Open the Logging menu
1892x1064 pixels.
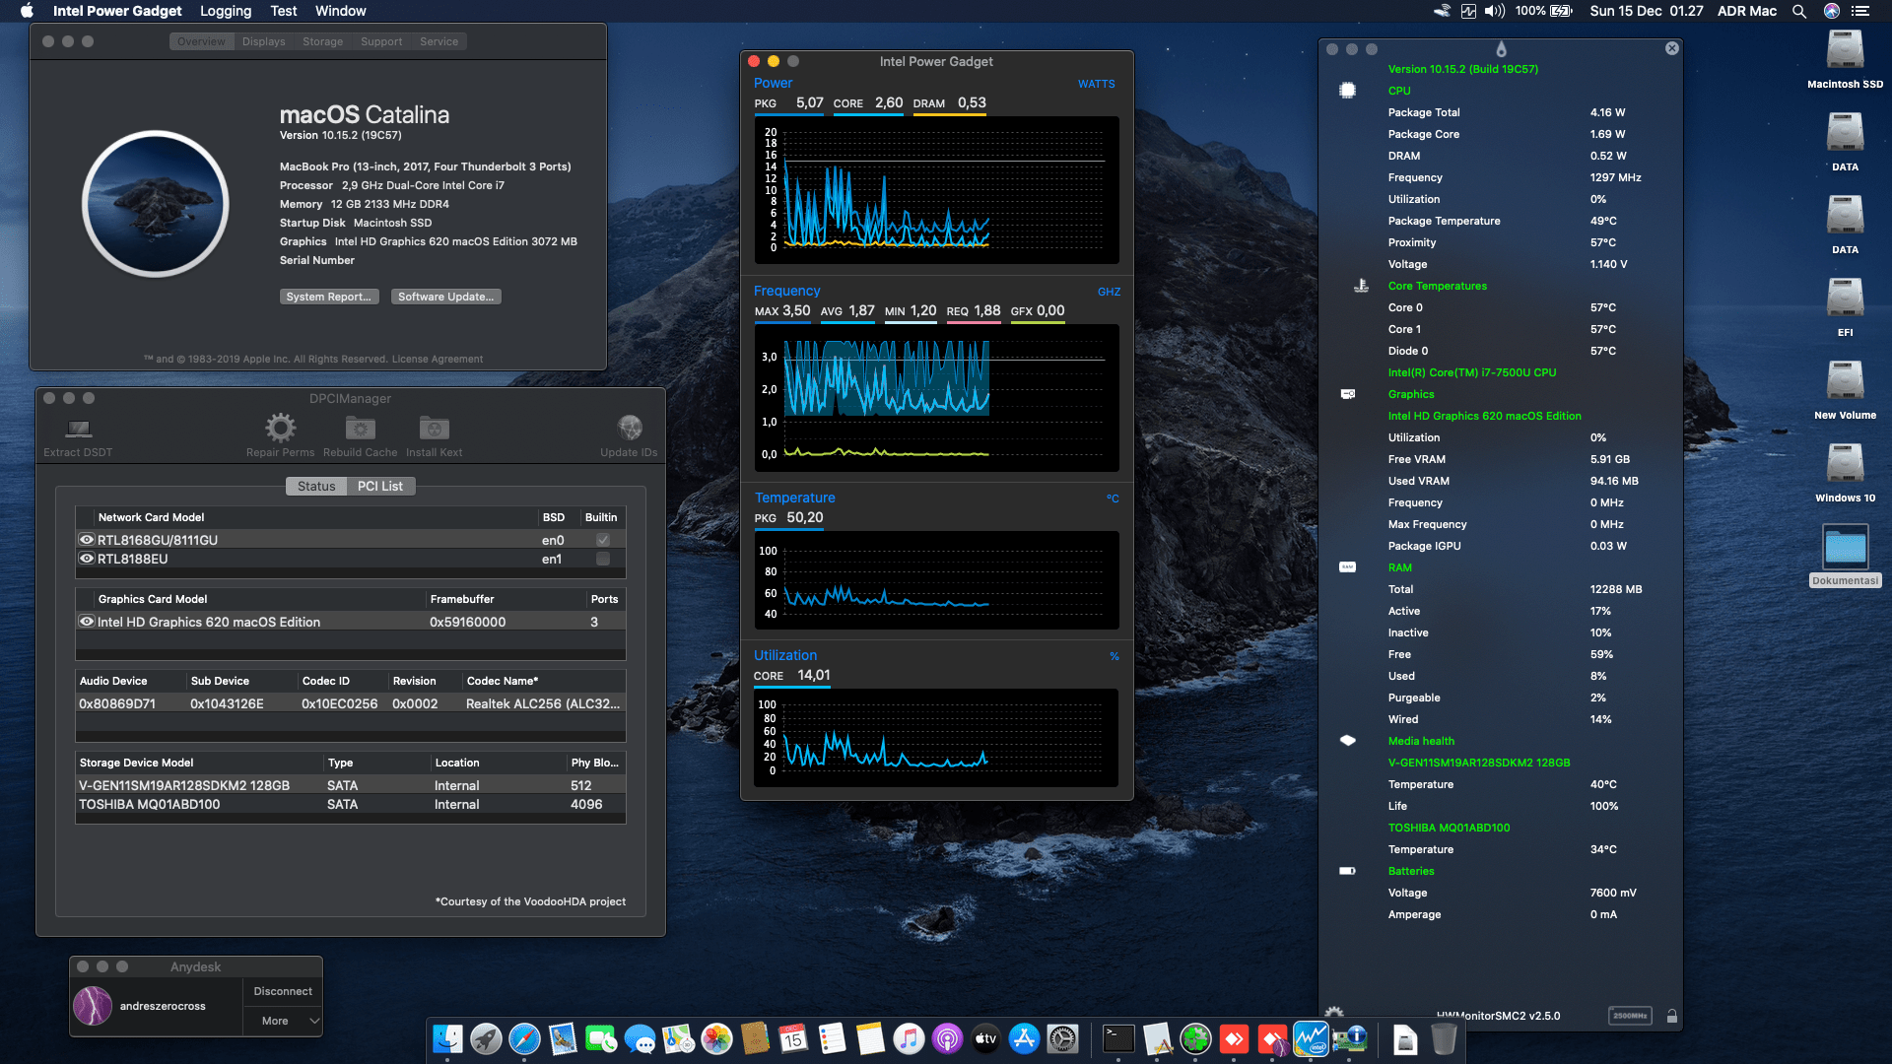[x=225, y=11]
